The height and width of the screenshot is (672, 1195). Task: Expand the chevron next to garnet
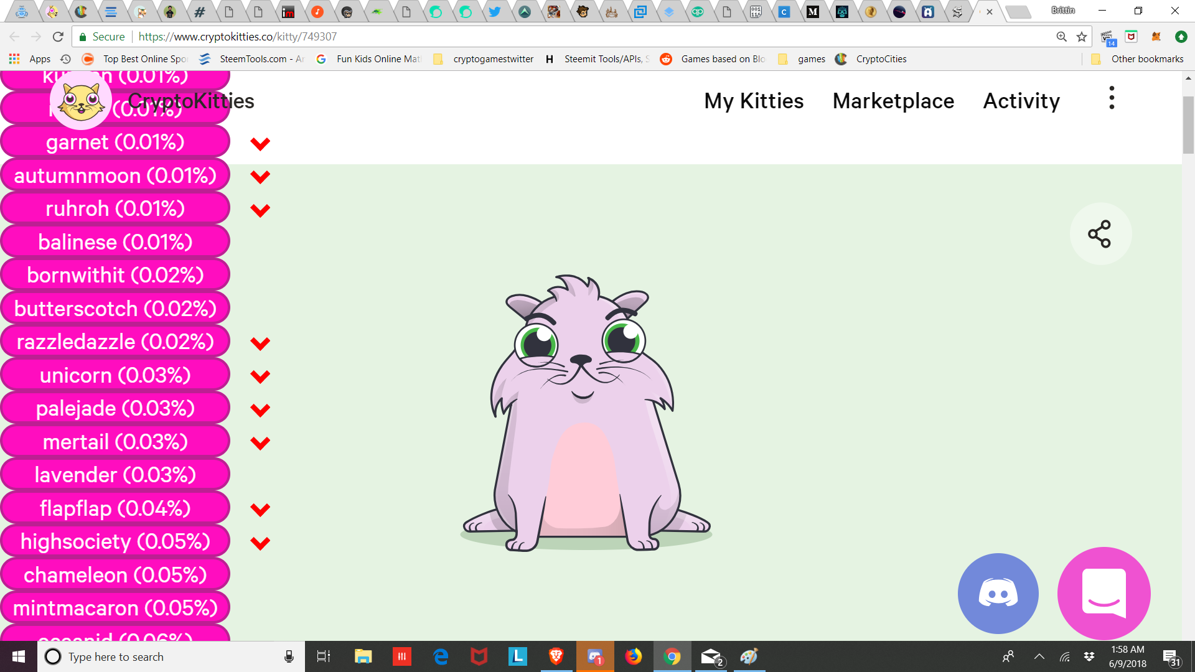[260, 144]
